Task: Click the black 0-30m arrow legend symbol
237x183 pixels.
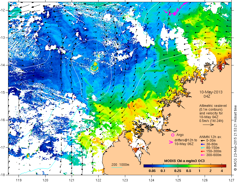Action: tap(203, 140)
